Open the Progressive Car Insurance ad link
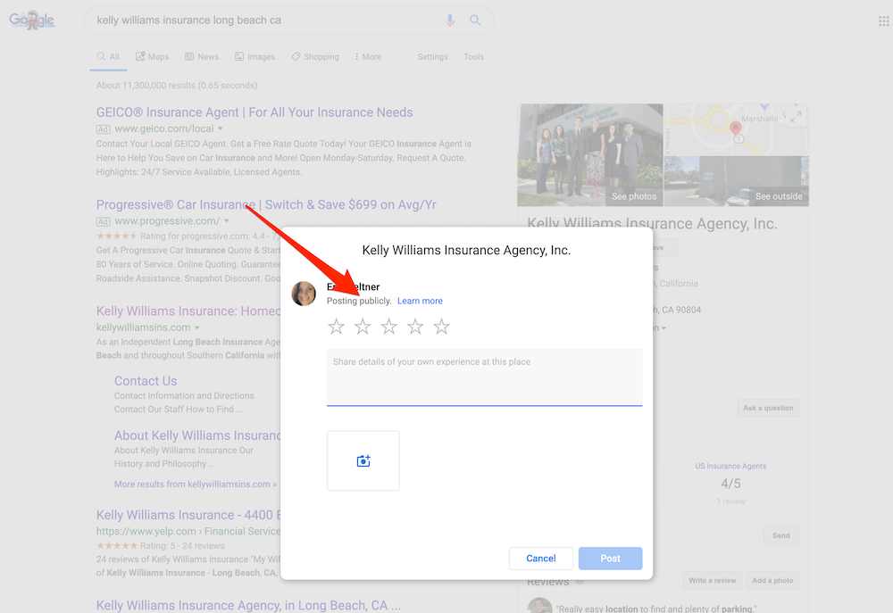The image size is (893, 613). (x=266, y=204)
